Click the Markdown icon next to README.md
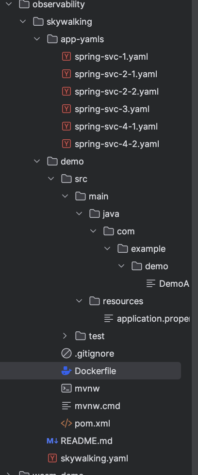 point(52,441)
